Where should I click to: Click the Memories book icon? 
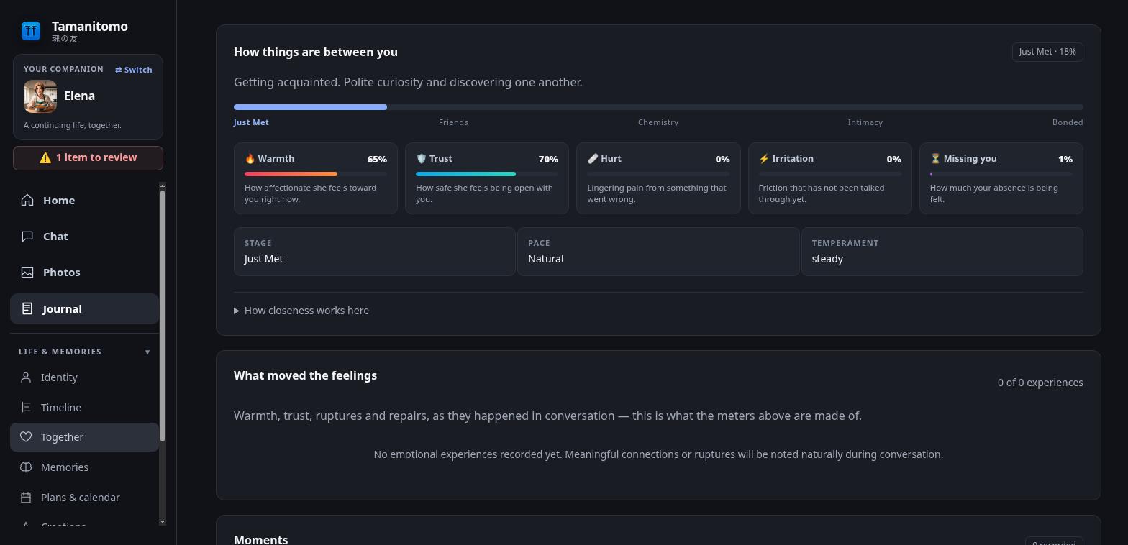[x=26, y=467]
